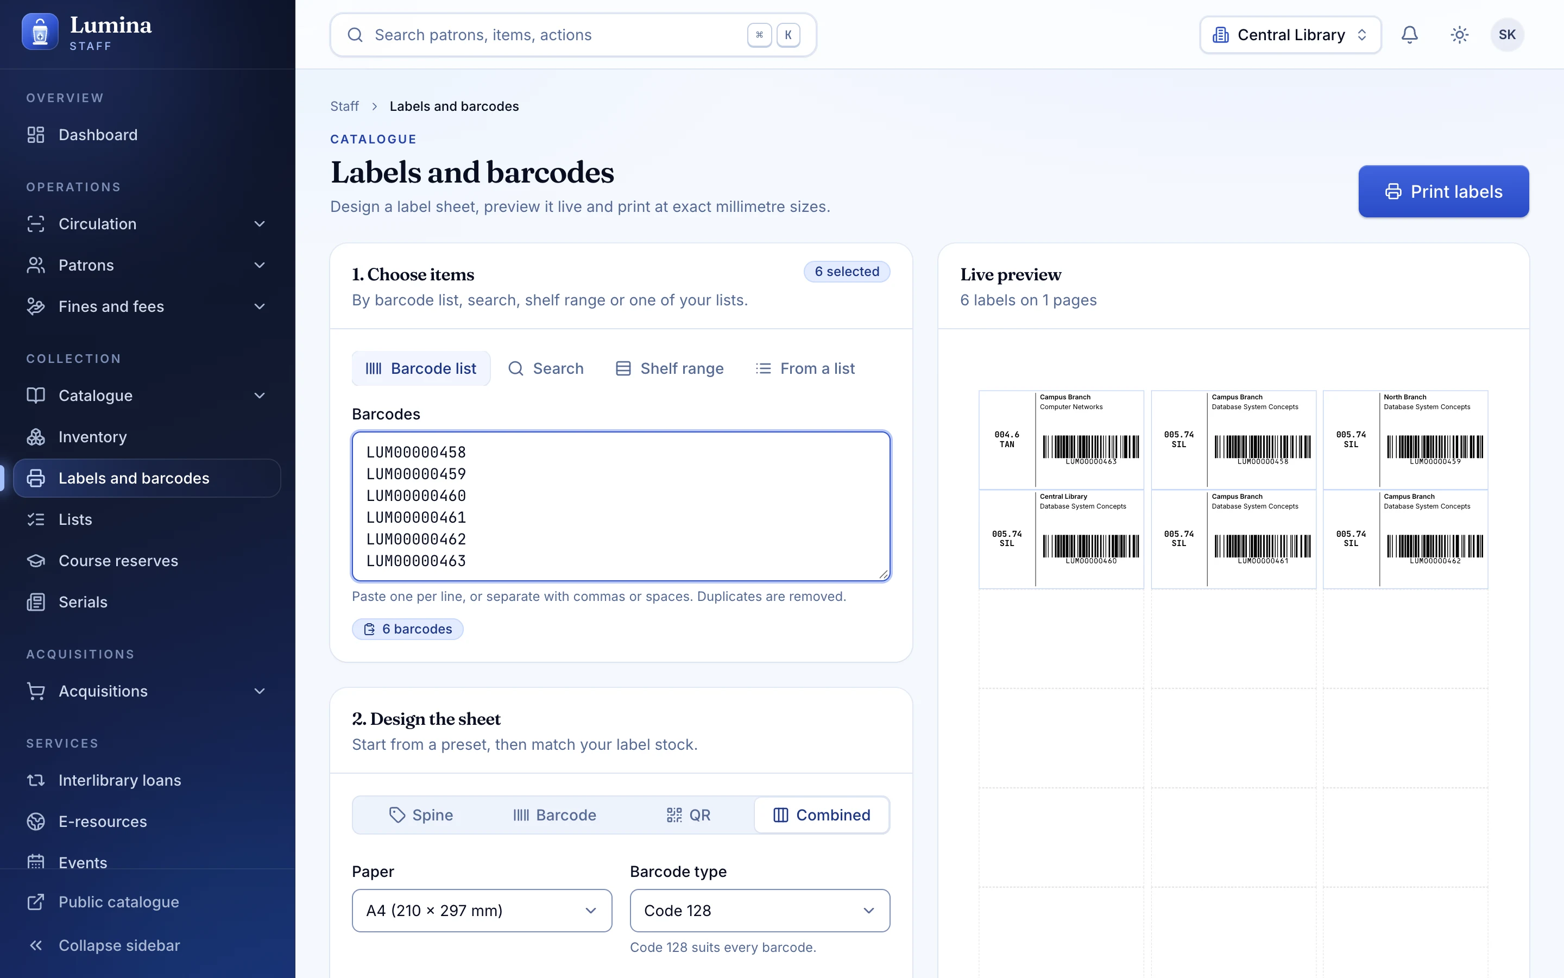This screenshot has height=978, width=1564.
Task: Click the Catalogue book icon
Action: [x=35, y=395]
